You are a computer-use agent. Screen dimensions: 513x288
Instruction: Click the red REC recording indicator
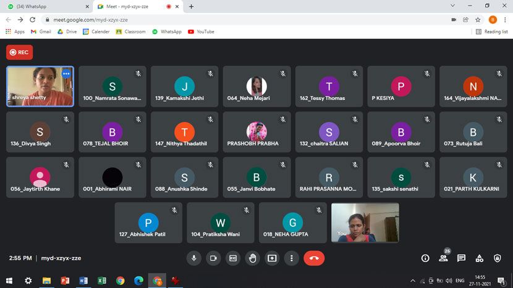pos(20,52)
